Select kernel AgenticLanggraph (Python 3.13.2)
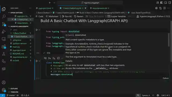Screen dimensions: 172x97 coord(153,16)
